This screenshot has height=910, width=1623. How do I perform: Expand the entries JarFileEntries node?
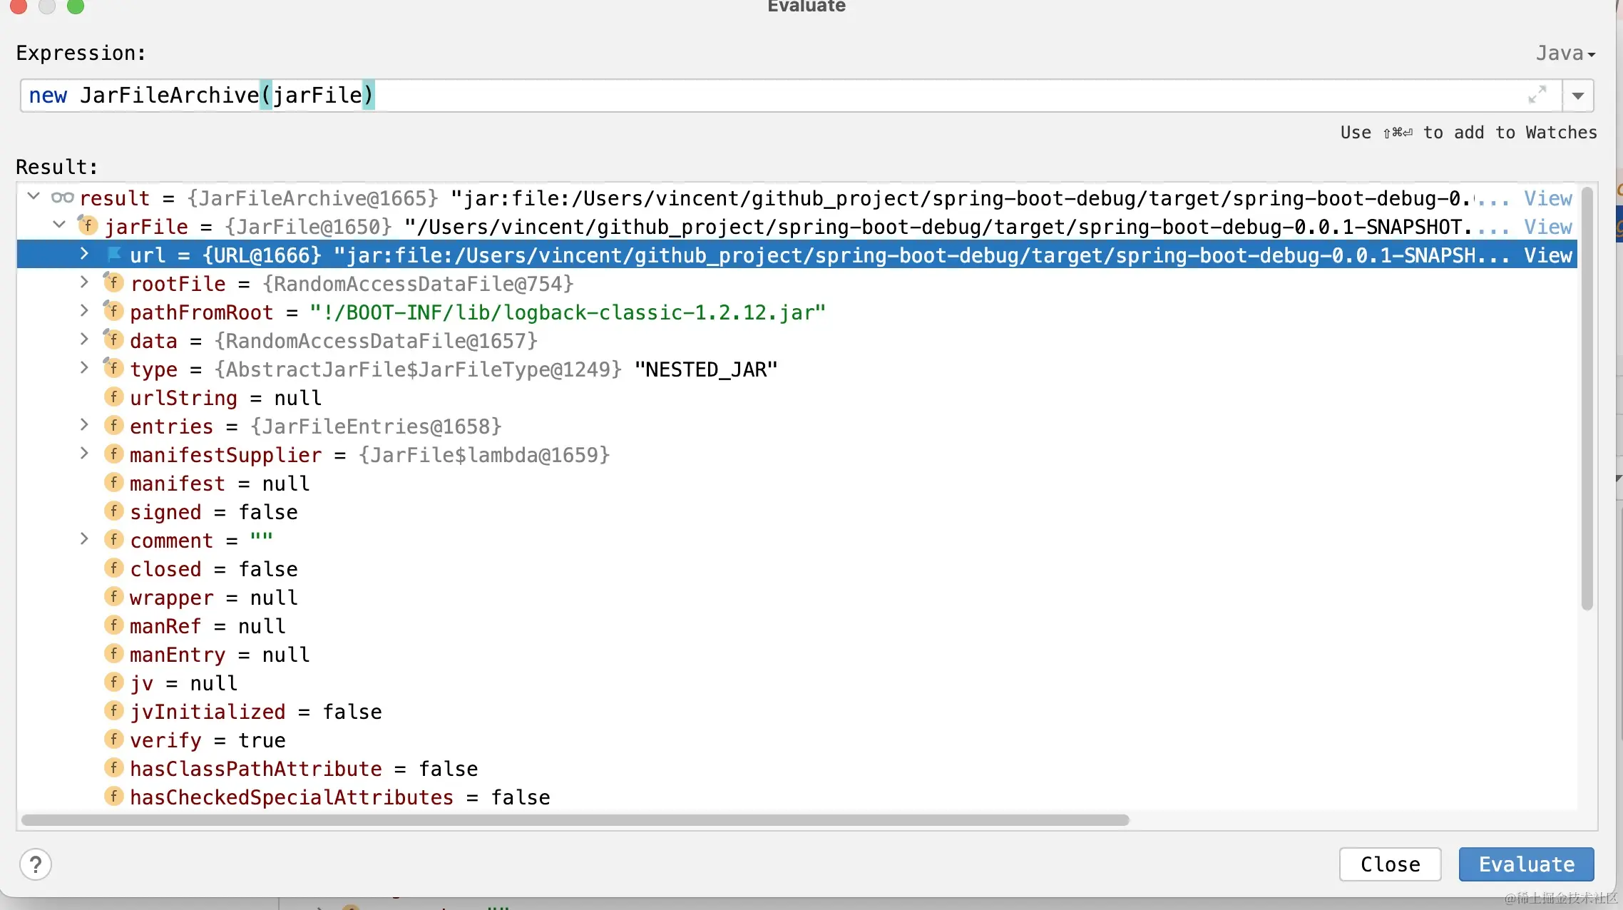click(84, 425)
